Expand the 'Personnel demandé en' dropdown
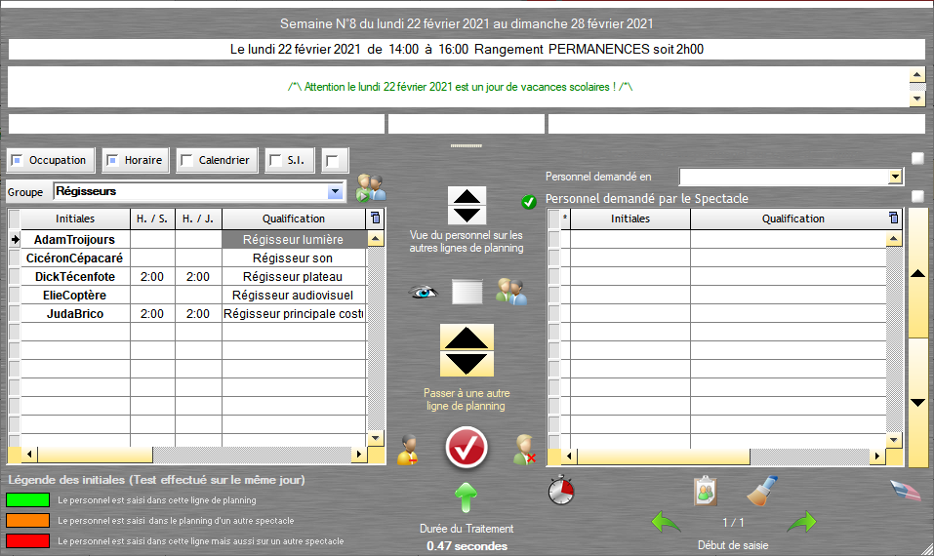The width and height of the screenshot is (934, 556). click(895, 177)
